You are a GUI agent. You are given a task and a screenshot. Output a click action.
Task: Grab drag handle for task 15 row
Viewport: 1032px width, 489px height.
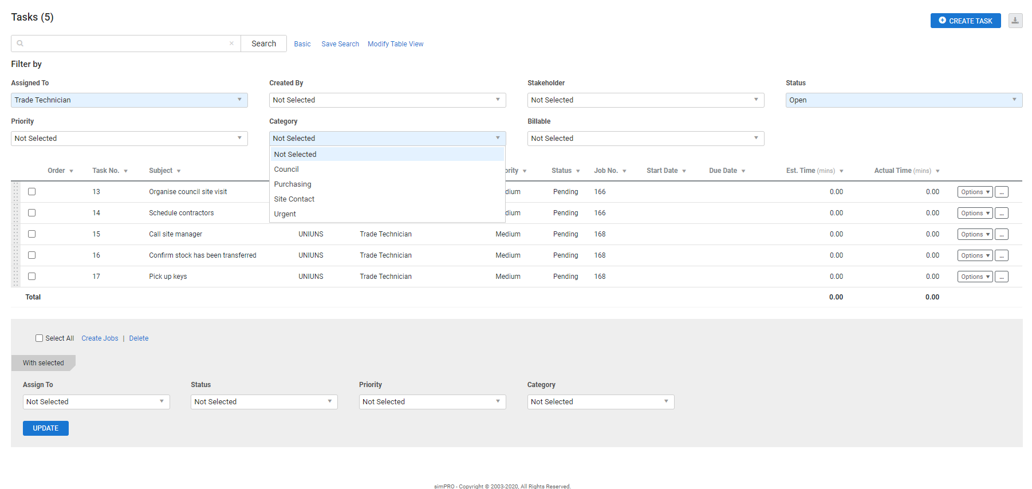[x=16, y=234]
